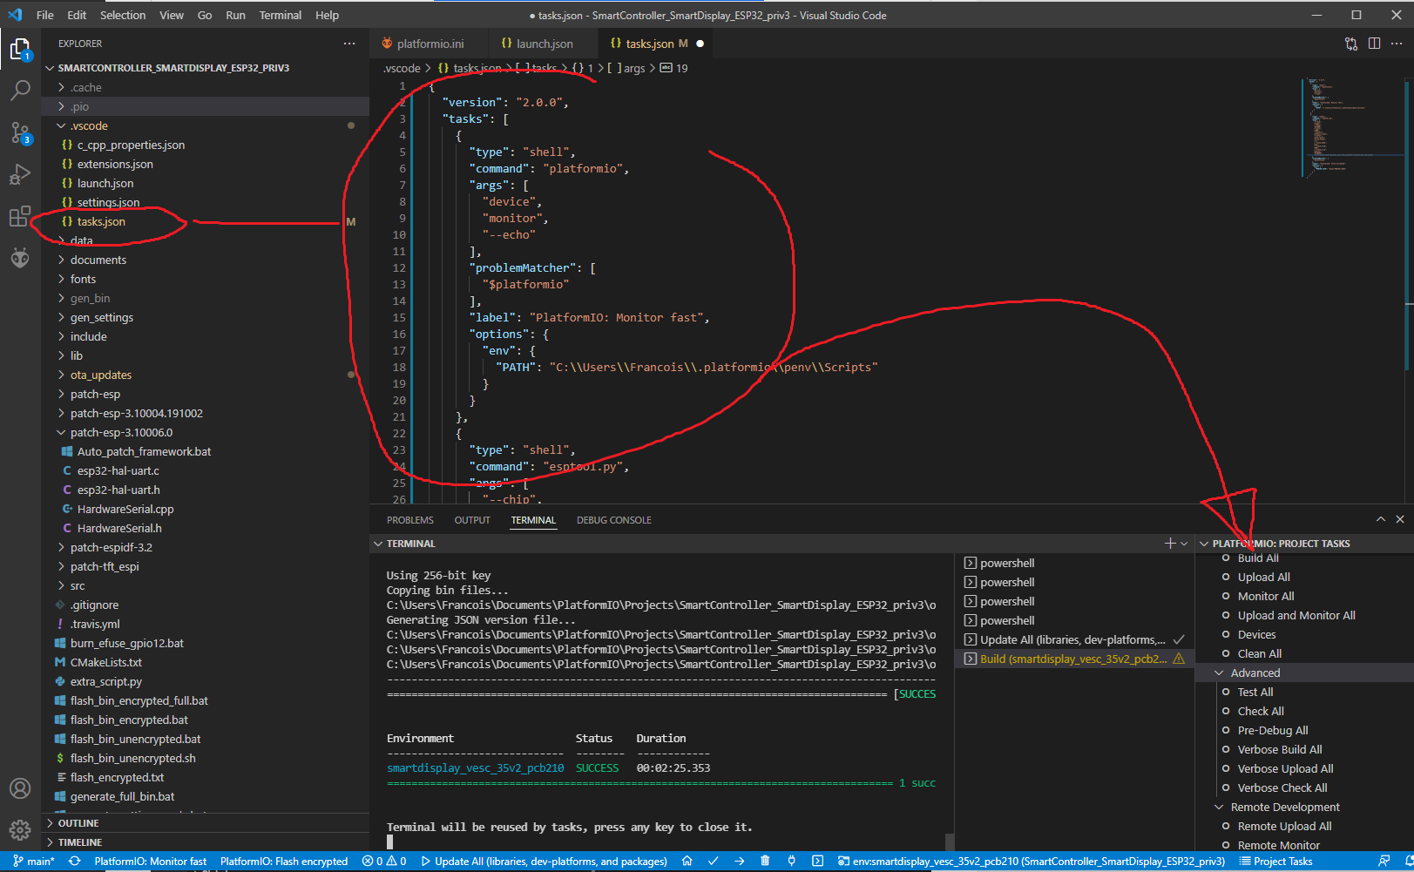Open the errors and warnings counter
The width and height of the screenshot is (1414, 872).
pos(384,861)
